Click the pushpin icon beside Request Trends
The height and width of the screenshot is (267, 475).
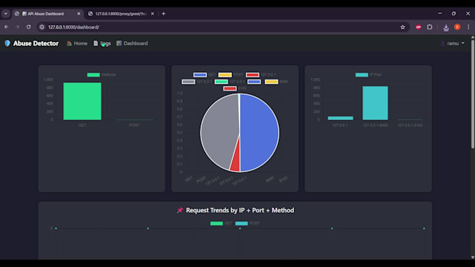click(x=180, y=210)
